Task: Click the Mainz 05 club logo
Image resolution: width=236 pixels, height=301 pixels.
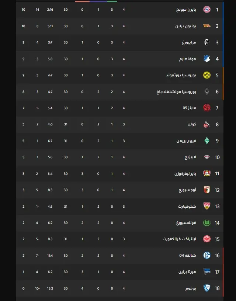Action: (206, 108)
